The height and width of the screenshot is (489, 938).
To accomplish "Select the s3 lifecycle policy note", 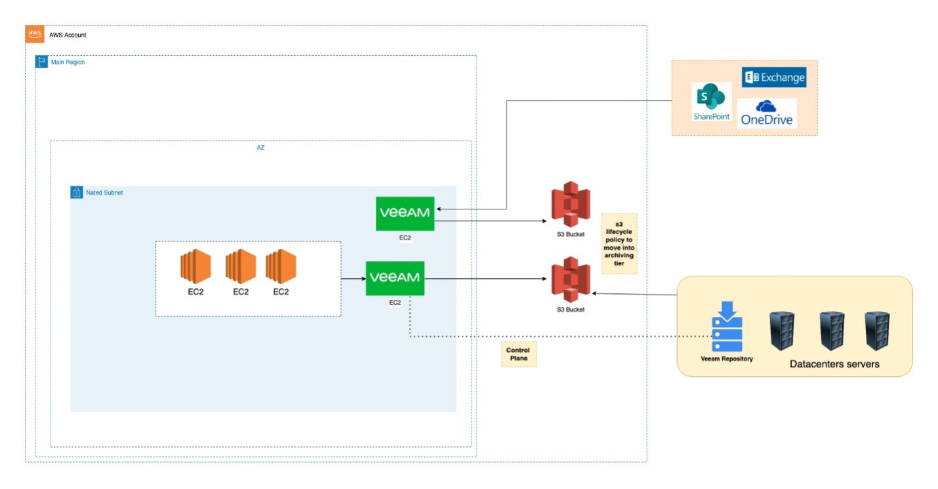I will point(619,244).
